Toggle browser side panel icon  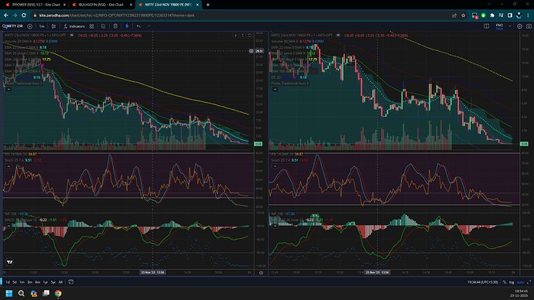510,15
